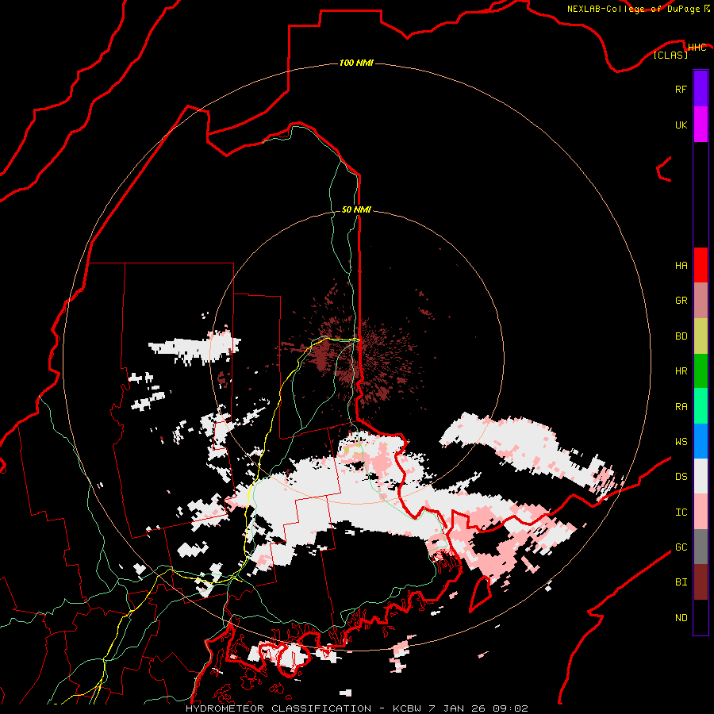
Task: Pick the light green RA legend swatch
Action: (x=701, y=406)
